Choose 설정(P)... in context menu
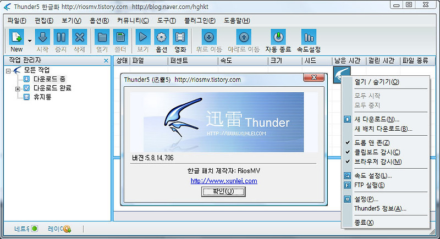The image size is (440, 239). point(386,199)
